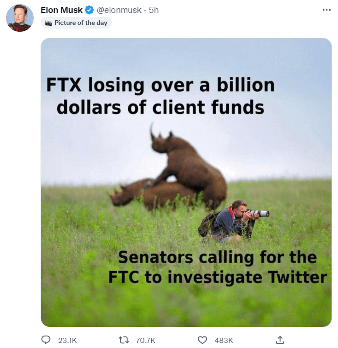View the 483K likes count
The height and width of the screenshot is (348, 338).
224,340
